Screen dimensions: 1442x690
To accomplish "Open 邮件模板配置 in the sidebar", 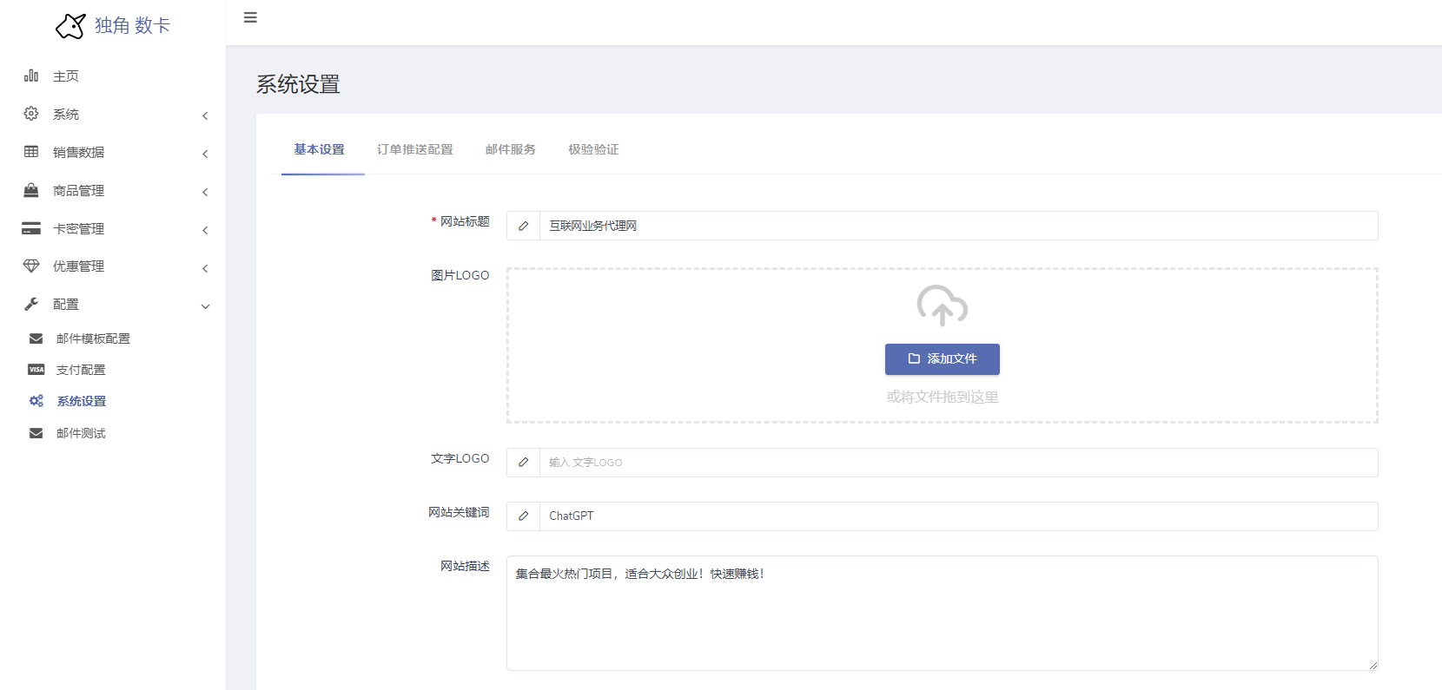I will point(93,338).
